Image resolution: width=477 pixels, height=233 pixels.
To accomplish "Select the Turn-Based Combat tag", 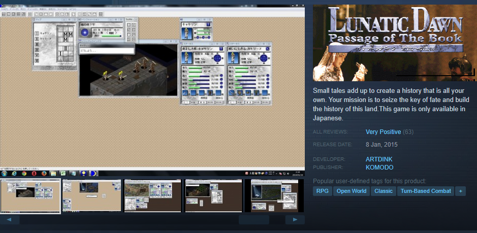I will click(426, 191).
